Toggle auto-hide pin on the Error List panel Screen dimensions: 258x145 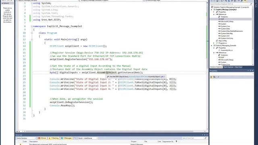click(x=205, y=135)
